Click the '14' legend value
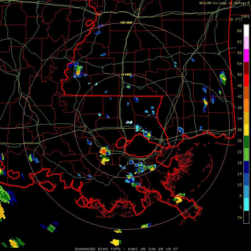 tap(240, 174)
